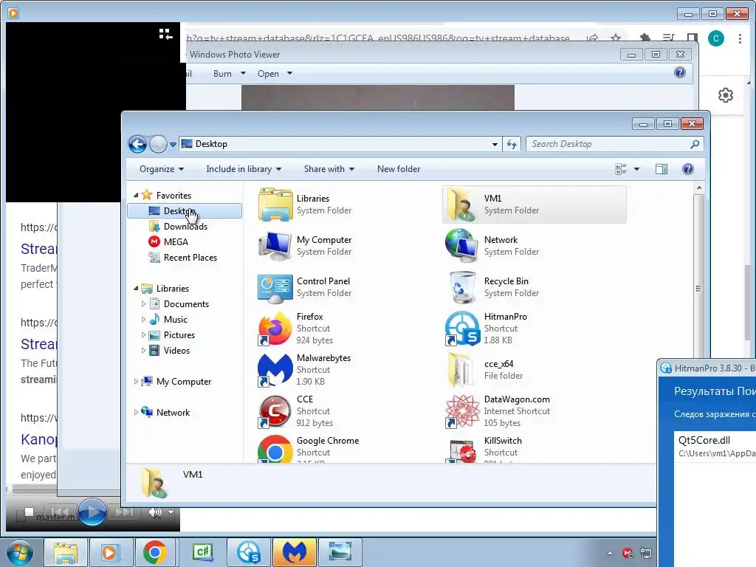This screenshot has height=567, width=756.
Task: Open Windows Explorer from the taskbar
Action: coord(66,552)
